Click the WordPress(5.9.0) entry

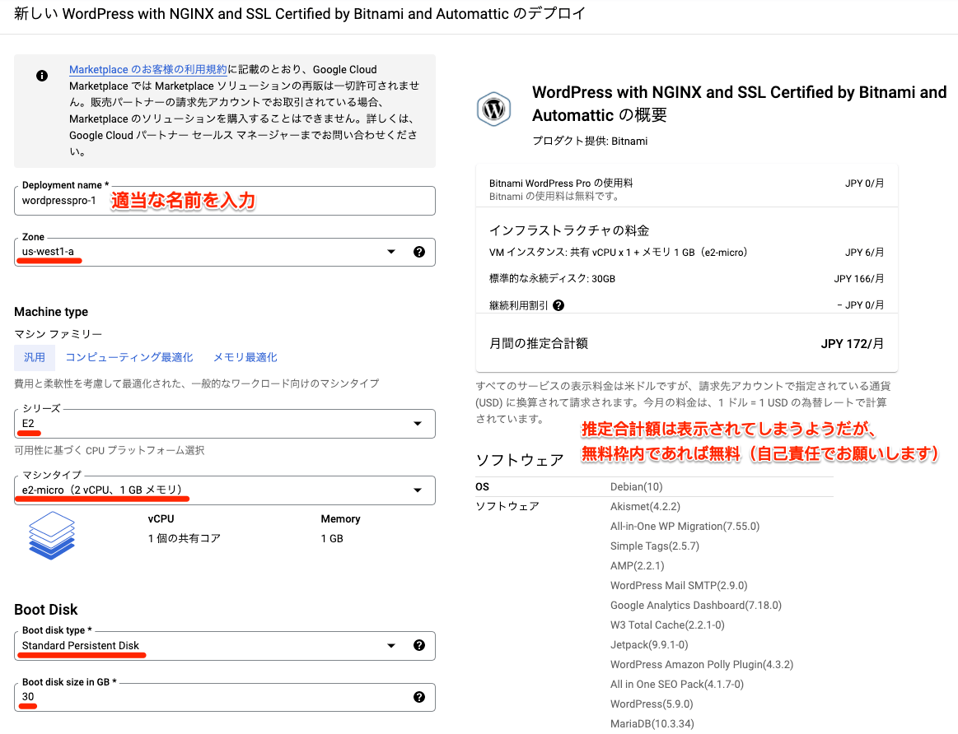pyautogui.click(x=652, y=704)
